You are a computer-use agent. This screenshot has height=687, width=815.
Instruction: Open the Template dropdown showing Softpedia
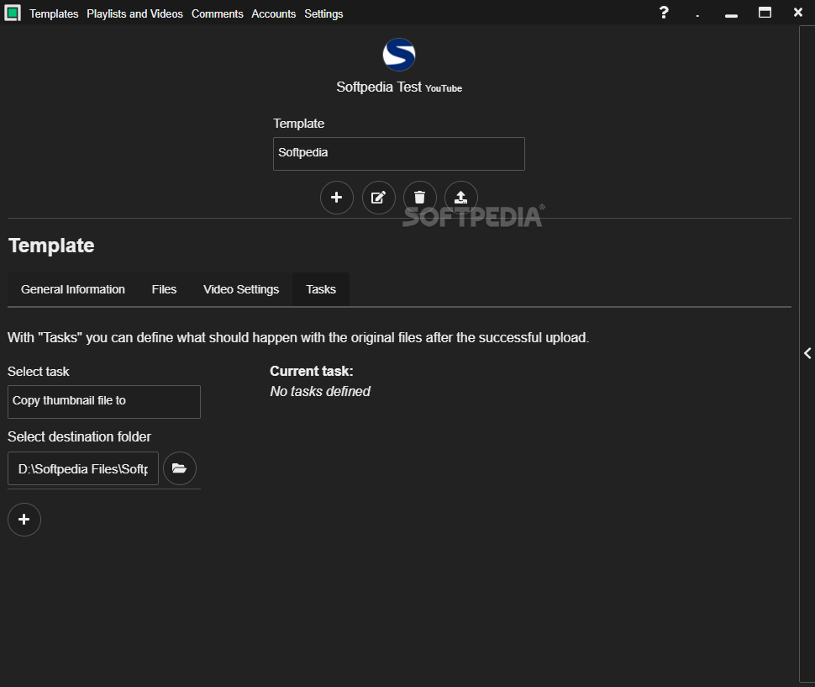pyautogui.click(x=398, y=153)
